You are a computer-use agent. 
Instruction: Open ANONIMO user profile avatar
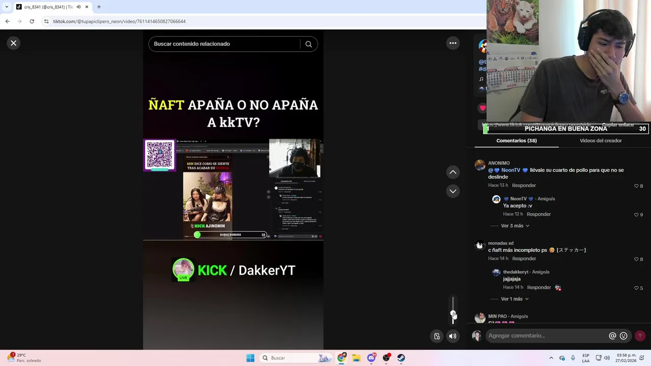(x=480, y=165)
